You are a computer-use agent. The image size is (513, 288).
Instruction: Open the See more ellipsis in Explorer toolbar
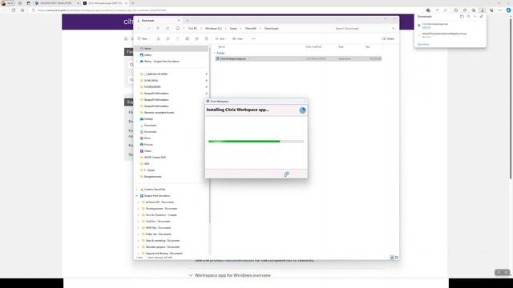[253, 39]
